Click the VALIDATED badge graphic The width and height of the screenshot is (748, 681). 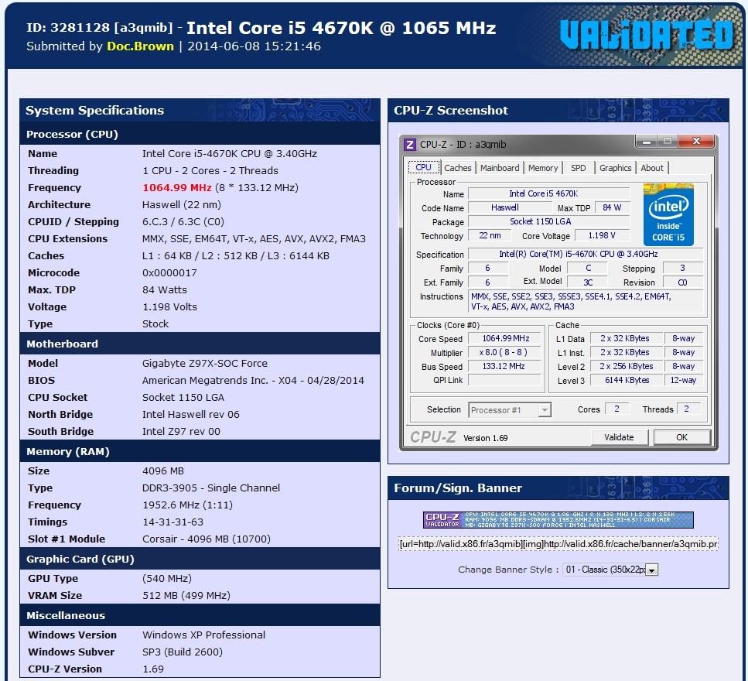tap(646, 35)
